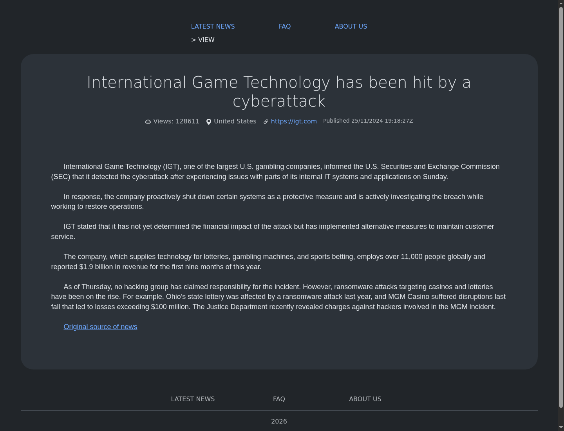This screenshot has width=564, height=431.
Task: Visit the https://igt.com link
Action: coord(294,121)
